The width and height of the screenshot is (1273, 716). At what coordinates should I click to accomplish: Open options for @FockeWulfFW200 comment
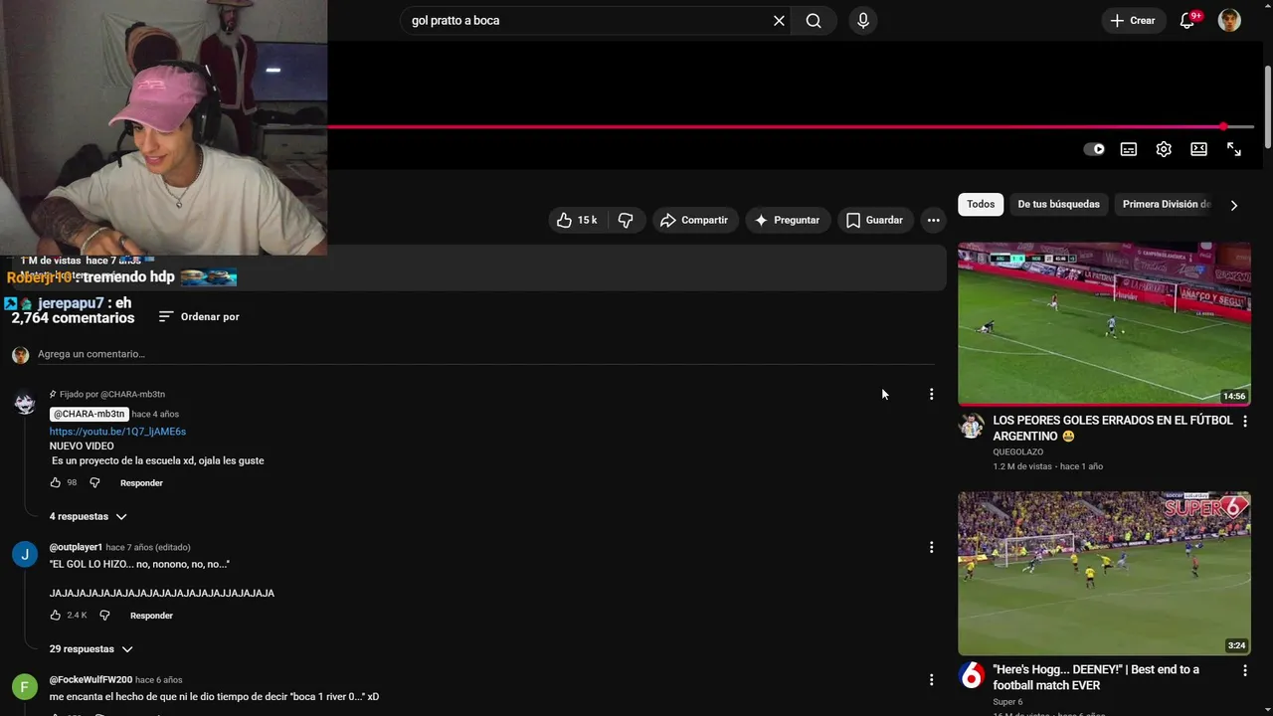point(931,679)
